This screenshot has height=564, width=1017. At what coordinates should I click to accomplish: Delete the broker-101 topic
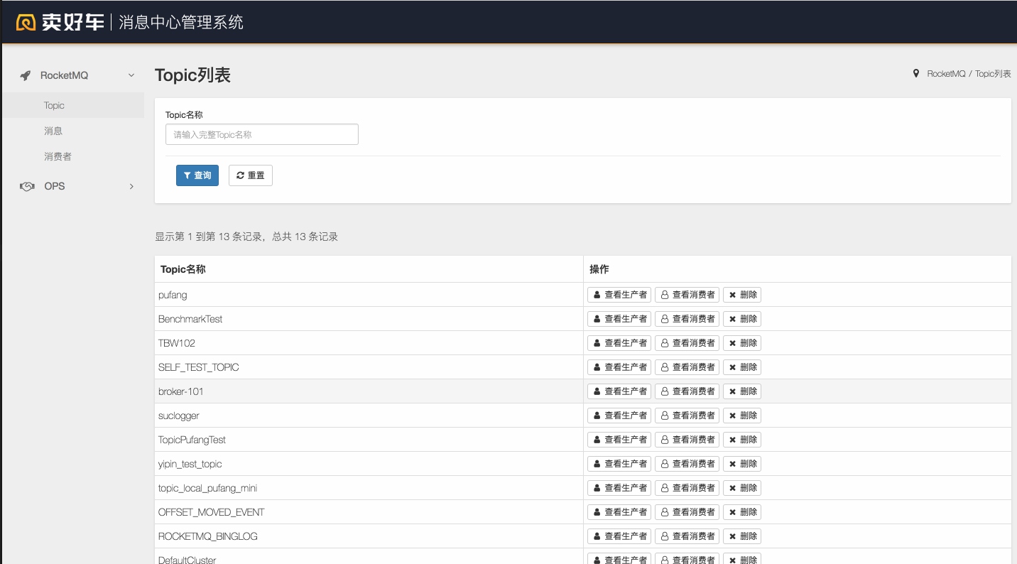coord(742,391)
